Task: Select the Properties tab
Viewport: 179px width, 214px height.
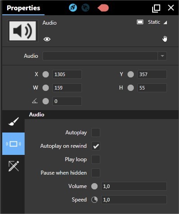Action: (x=23, y=8)
